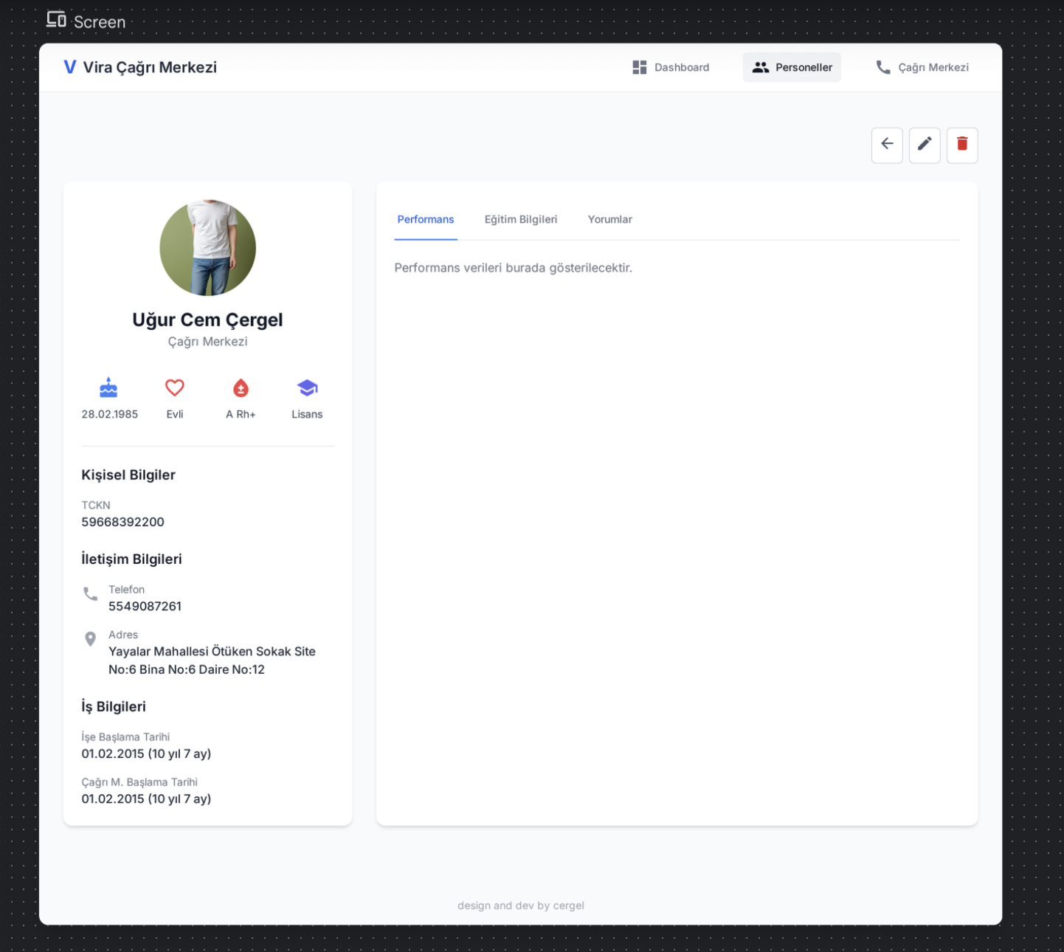Open the Dashboard menu item
The height and width of the screenshot is (952, 1064).
click(671, 67)
